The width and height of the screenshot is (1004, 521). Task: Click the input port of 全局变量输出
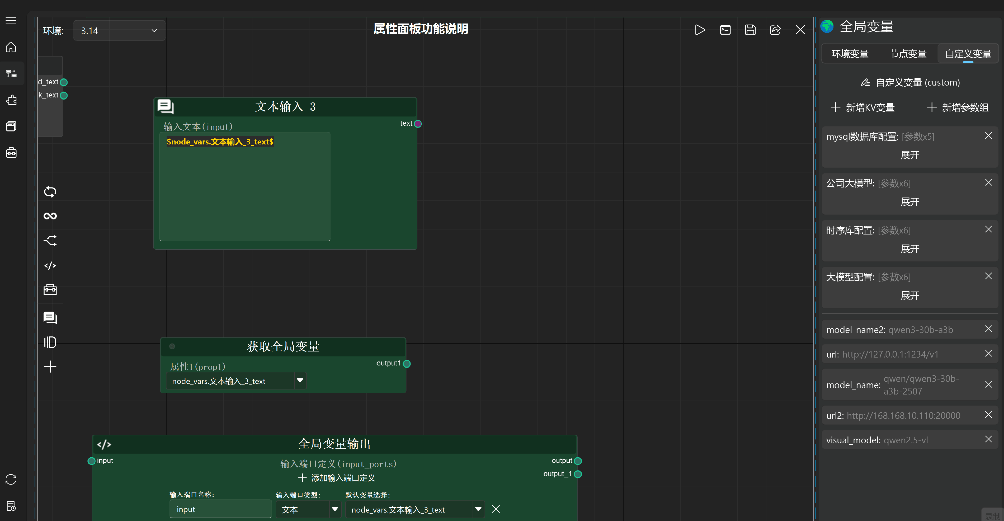tap(92, 461)
